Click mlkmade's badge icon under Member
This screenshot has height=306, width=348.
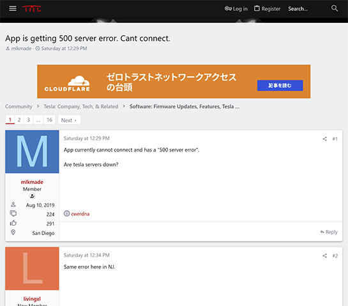[32, 196]
